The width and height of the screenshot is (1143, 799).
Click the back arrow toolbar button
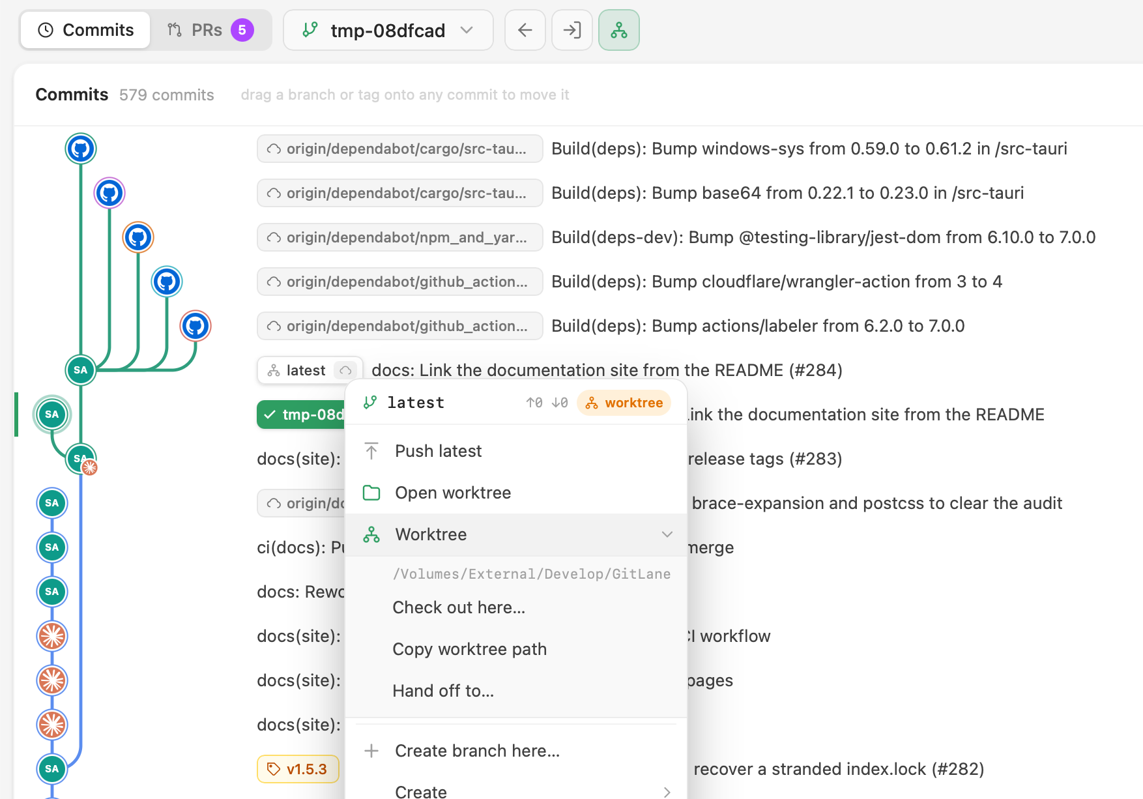(525, 30)
